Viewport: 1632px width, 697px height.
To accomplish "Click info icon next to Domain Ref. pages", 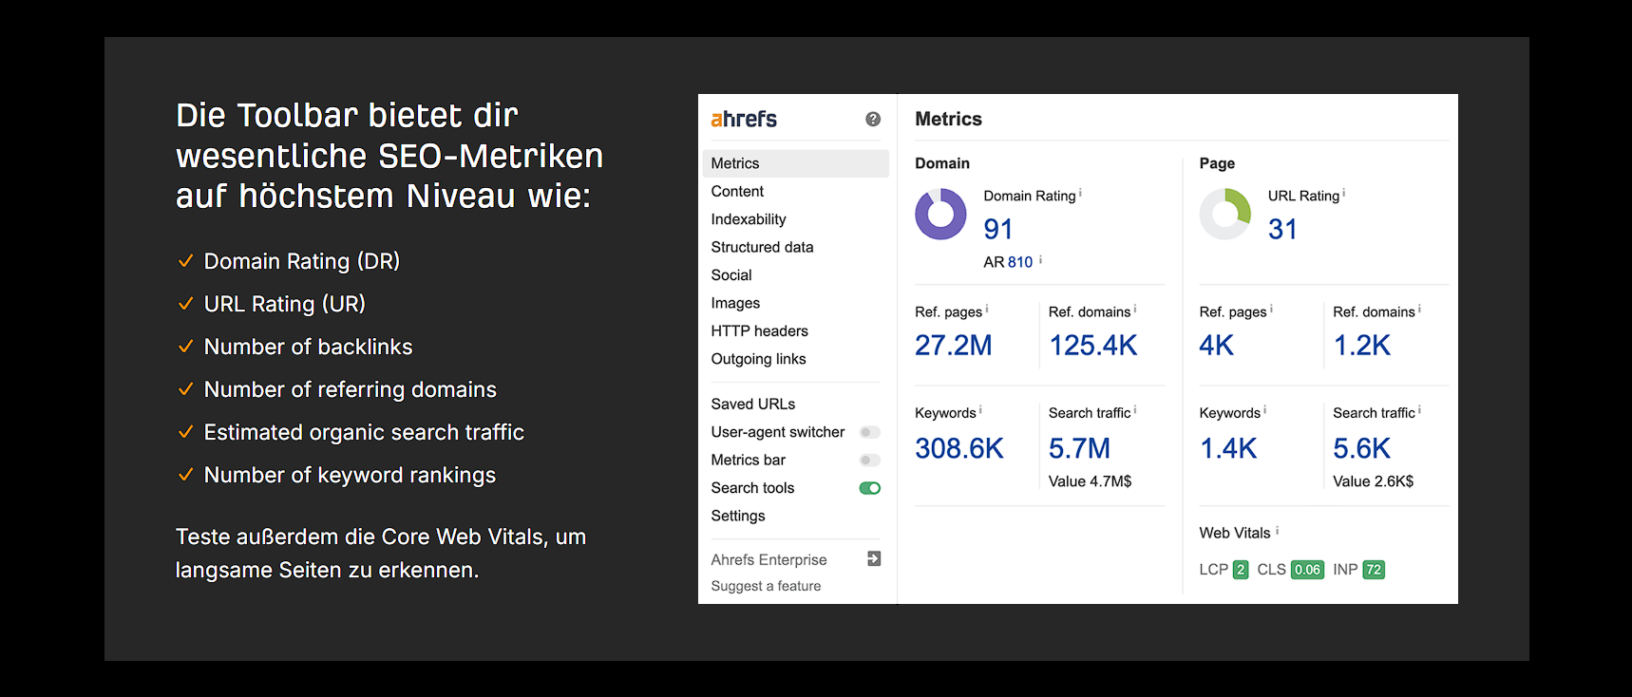I will [x=987, y=309].
